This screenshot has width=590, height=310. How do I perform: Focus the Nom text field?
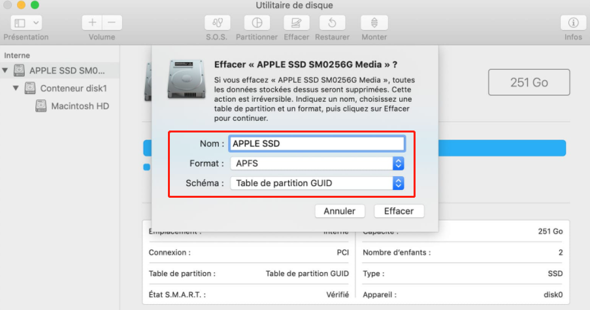[x=317, y=144]
